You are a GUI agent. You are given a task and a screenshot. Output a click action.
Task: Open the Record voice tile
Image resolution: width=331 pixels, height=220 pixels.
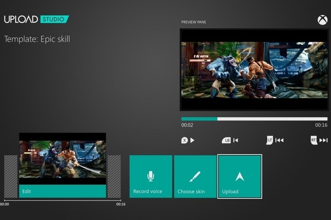click(x=151, y=177)
